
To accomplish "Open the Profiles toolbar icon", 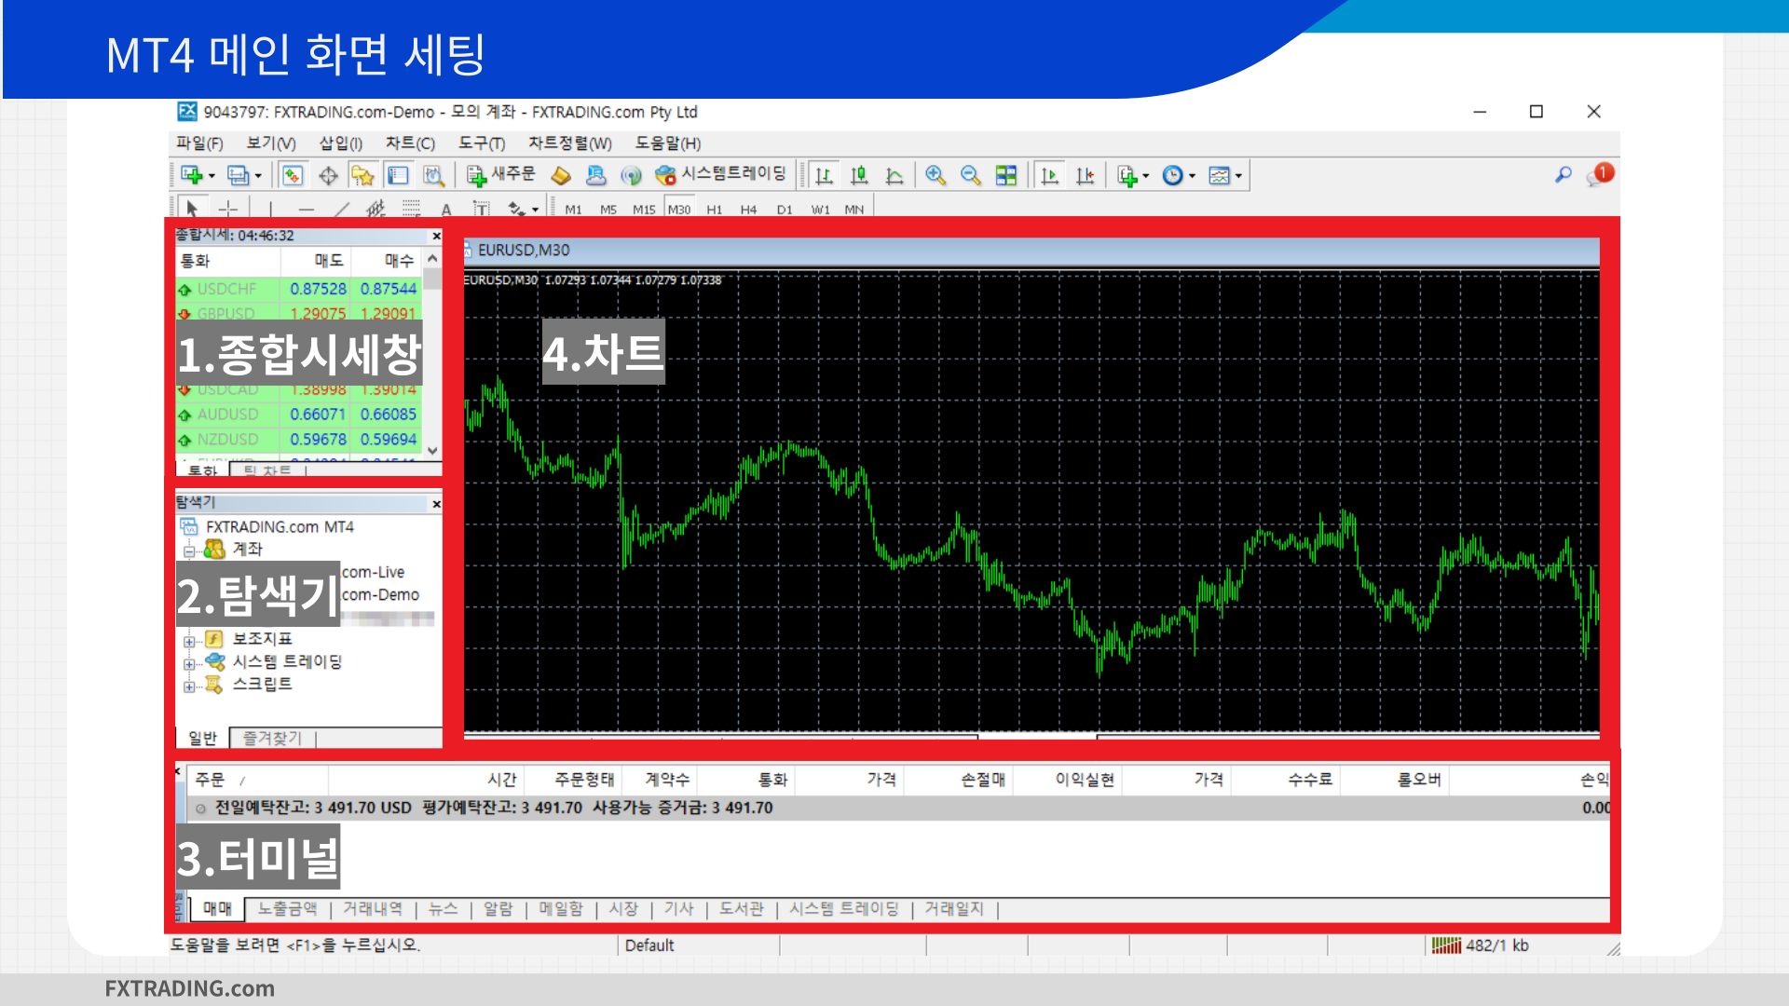I will coord(239,175).
